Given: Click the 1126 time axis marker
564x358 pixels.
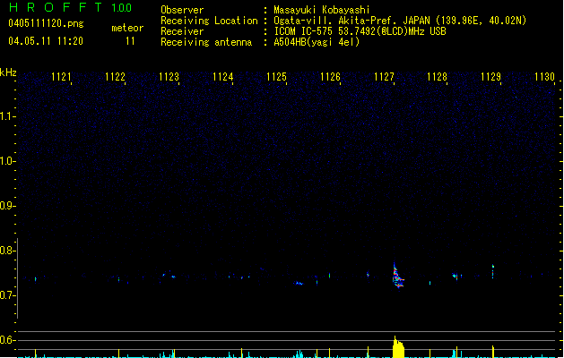Looking at the screenshot, I should pos(330,77).
